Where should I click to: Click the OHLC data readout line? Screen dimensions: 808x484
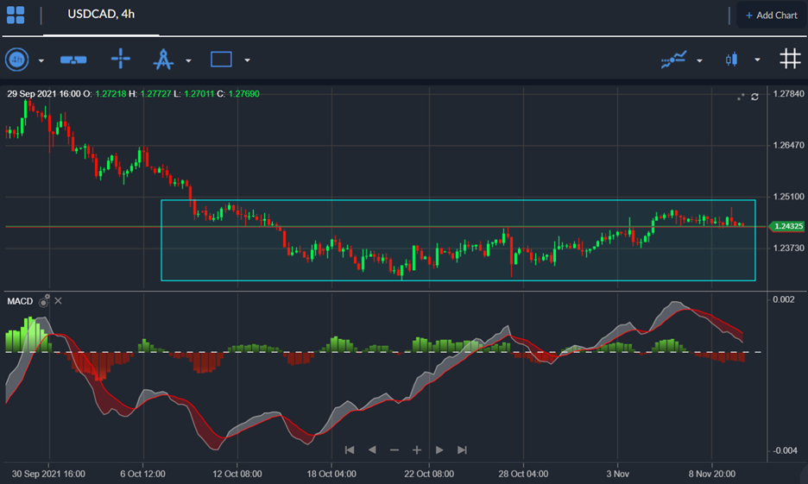pos(133,94)
